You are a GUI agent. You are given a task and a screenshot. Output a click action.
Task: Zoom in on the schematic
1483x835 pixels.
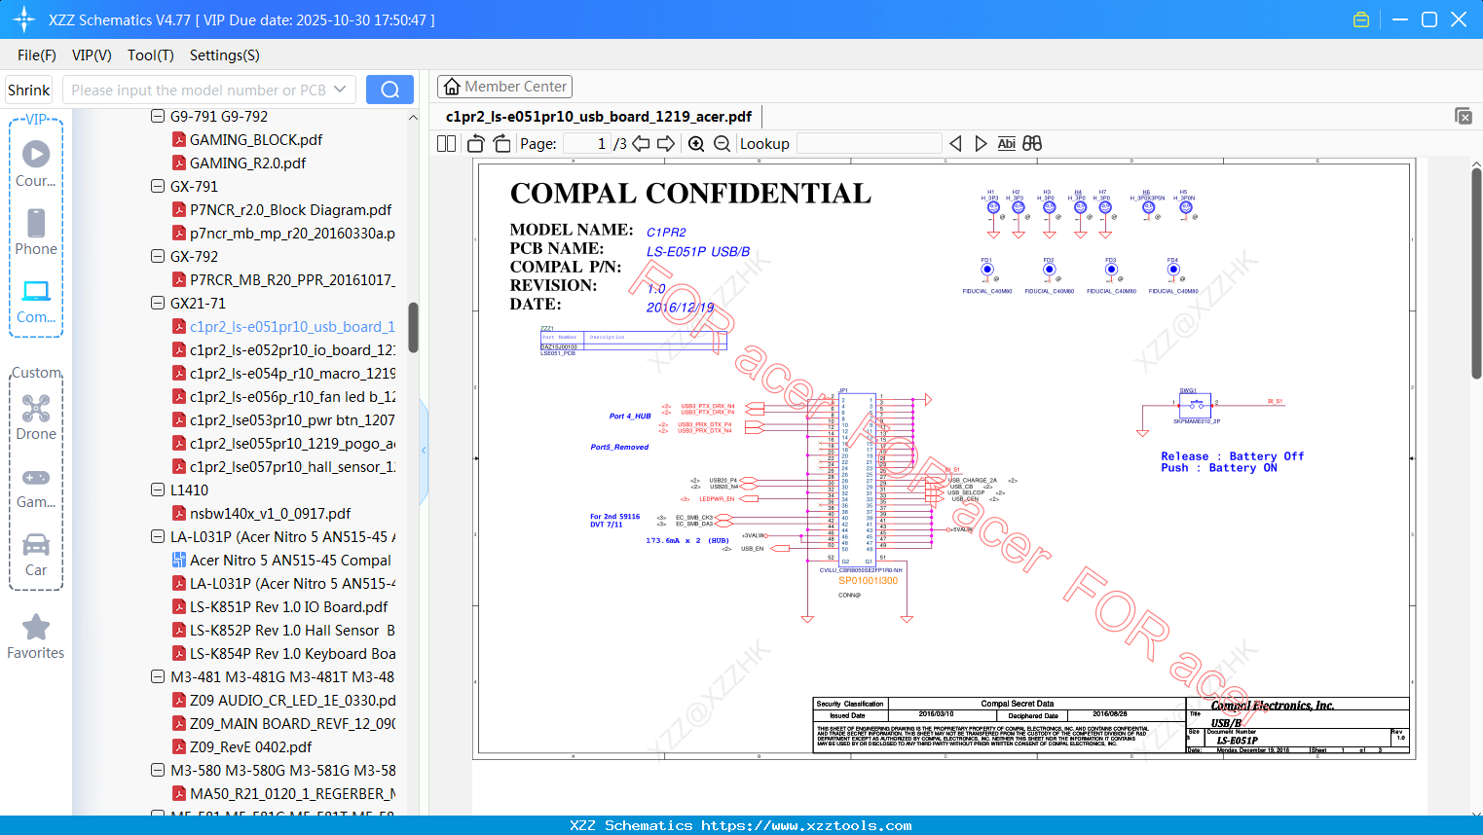pos(696,143)
